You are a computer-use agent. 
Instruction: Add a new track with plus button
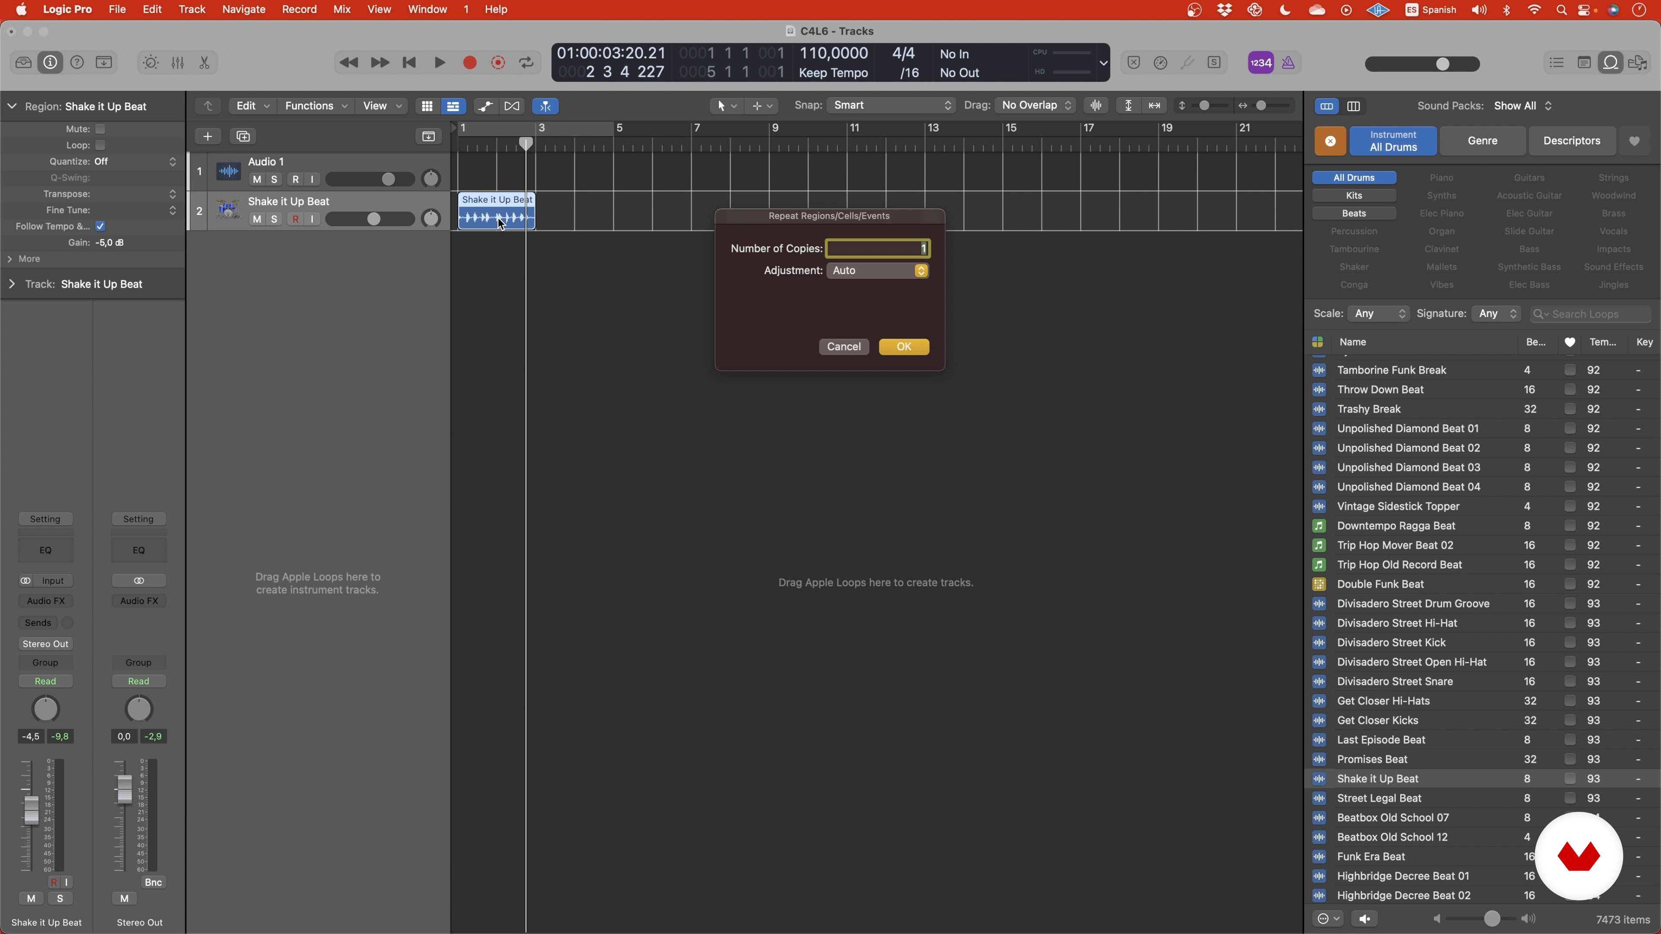[x=208, y=136]
